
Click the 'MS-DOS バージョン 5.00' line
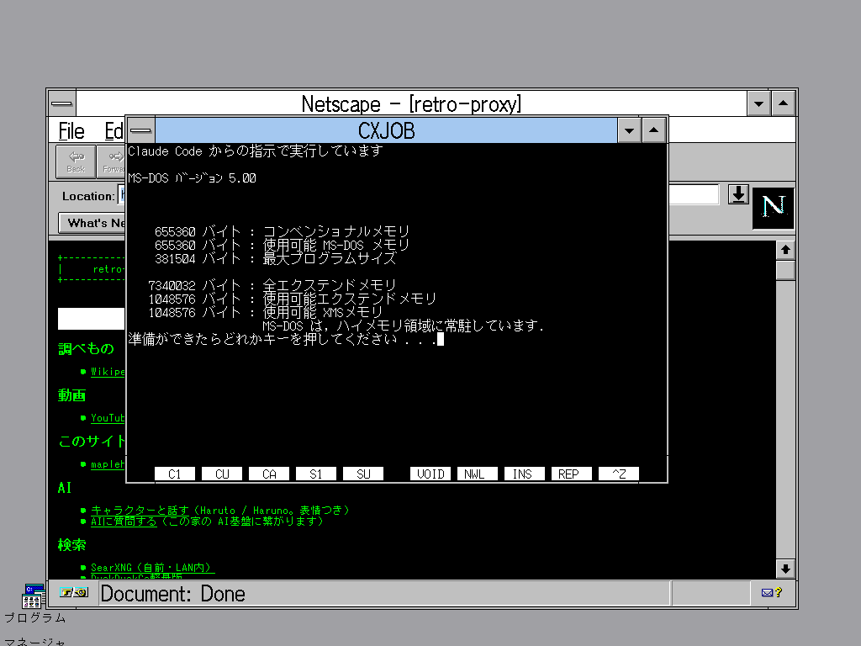pyautogui.click(x=193, y=178)
